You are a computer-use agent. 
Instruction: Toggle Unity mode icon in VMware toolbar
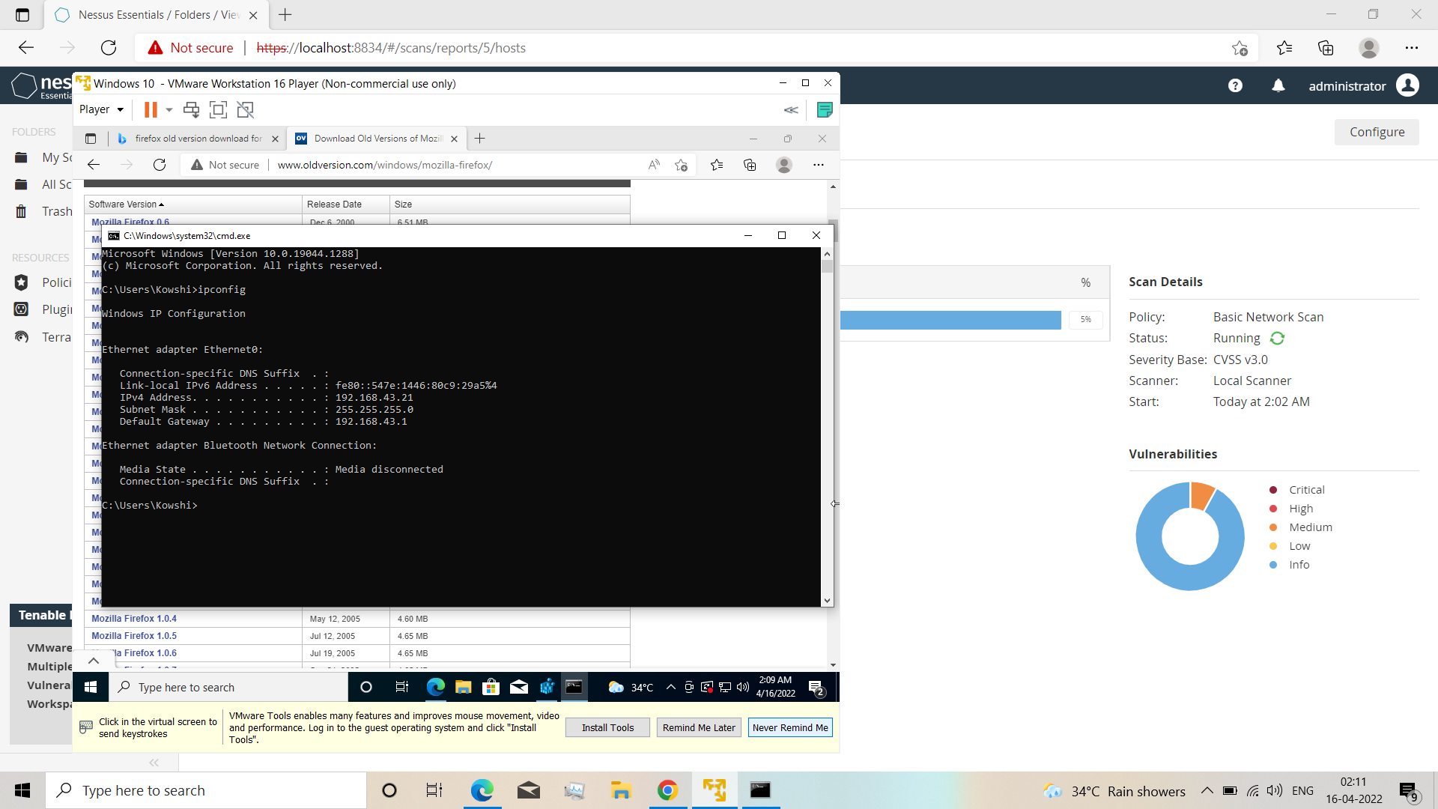245,109
